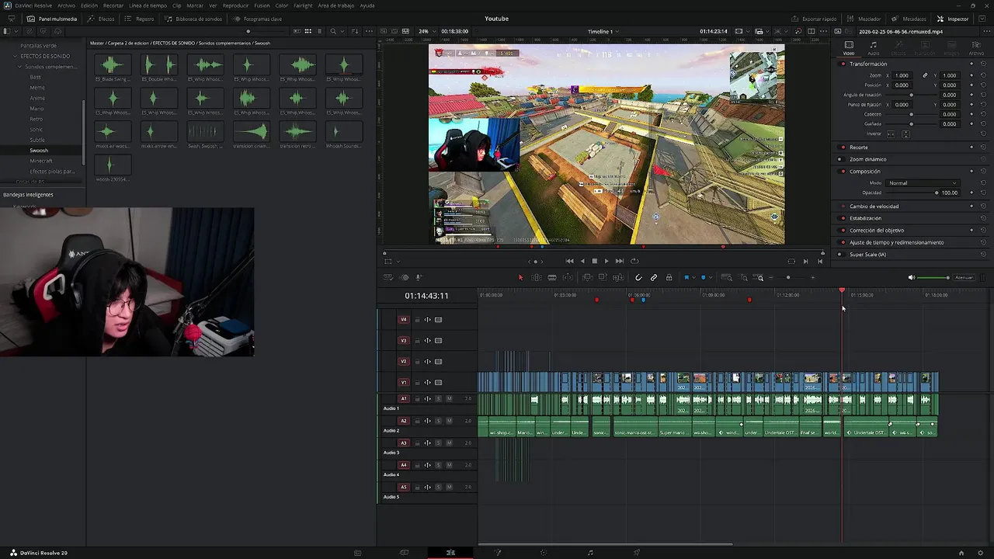Click the blue flag icon
Screen dimensions: 994x559
click(686, 277)
